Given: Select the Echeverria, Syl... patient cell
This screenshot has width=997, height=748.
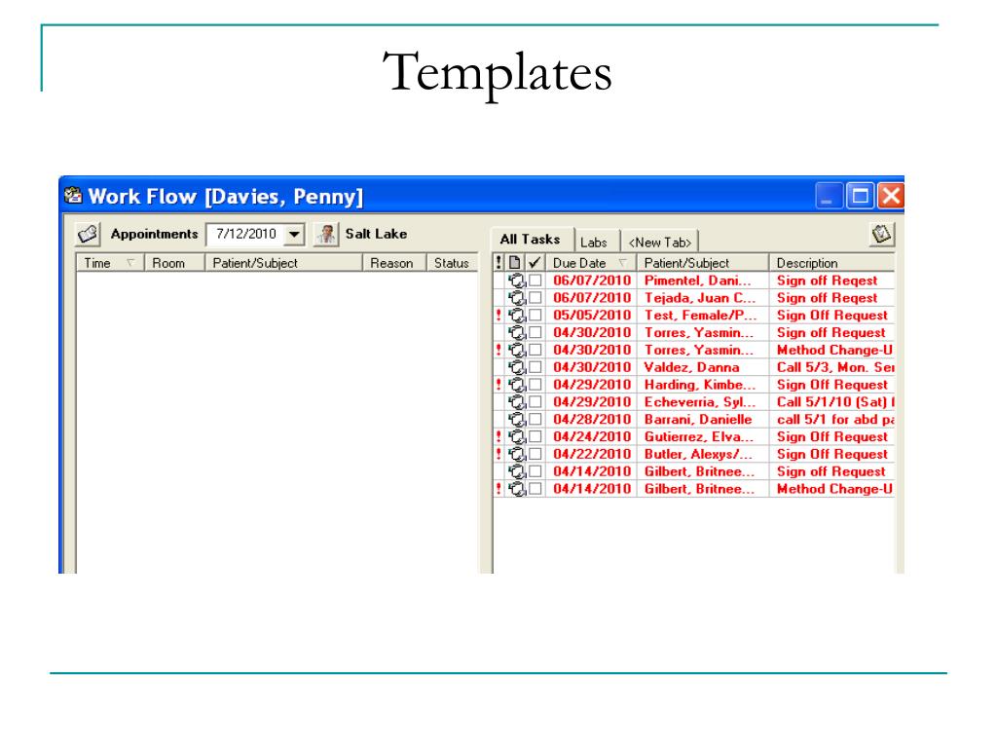Looking at the screenshot, I should pos(703,402).
